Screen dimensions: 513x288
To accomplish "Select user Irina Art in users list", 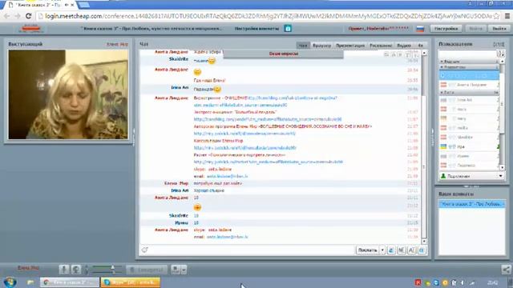I will pos(469,100).
